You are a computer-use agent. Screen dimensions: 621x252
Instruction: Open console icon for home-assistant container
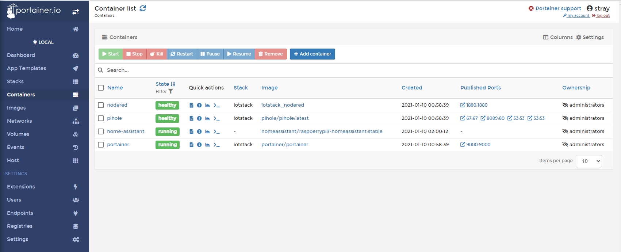pyautogui.click(x=216, y=131)
